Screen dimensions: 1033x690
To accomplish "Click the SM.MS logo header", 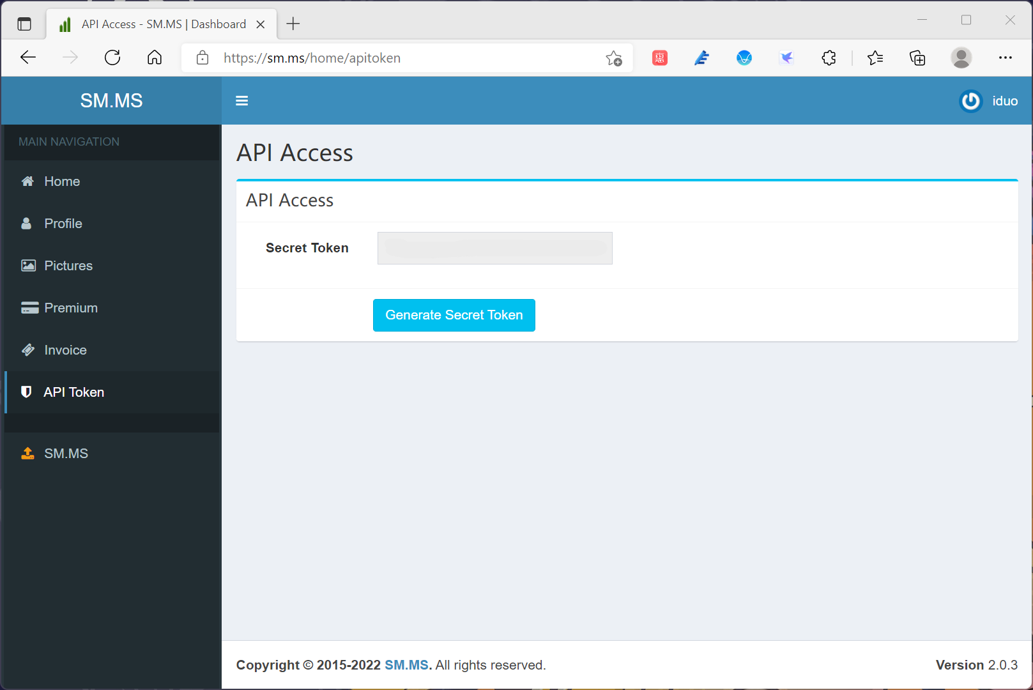I will [x=111, y=101].
